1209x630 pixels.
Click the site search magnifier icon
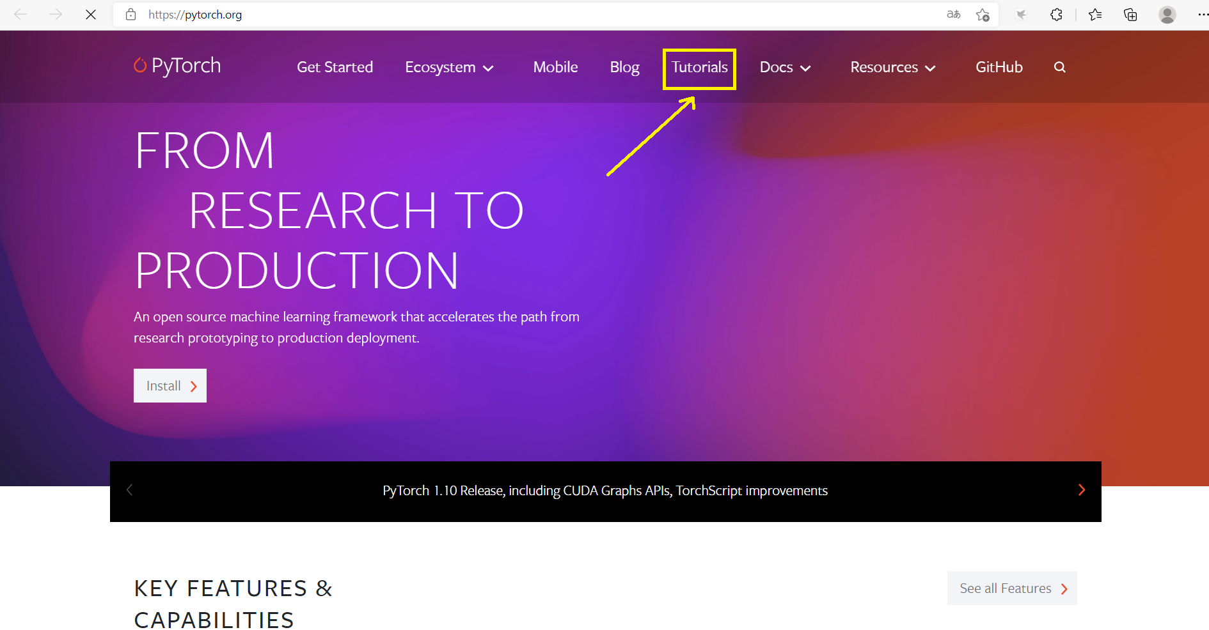click(1060, 67)
